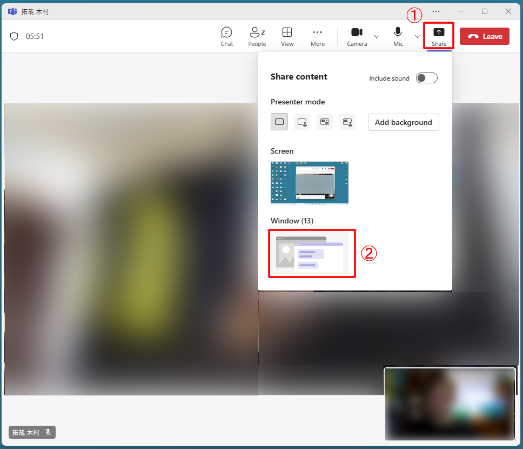Image resolution: width=523 pixels, height=449 pixels.
Task: Select content only presenter mode
Action: point(279,122)
